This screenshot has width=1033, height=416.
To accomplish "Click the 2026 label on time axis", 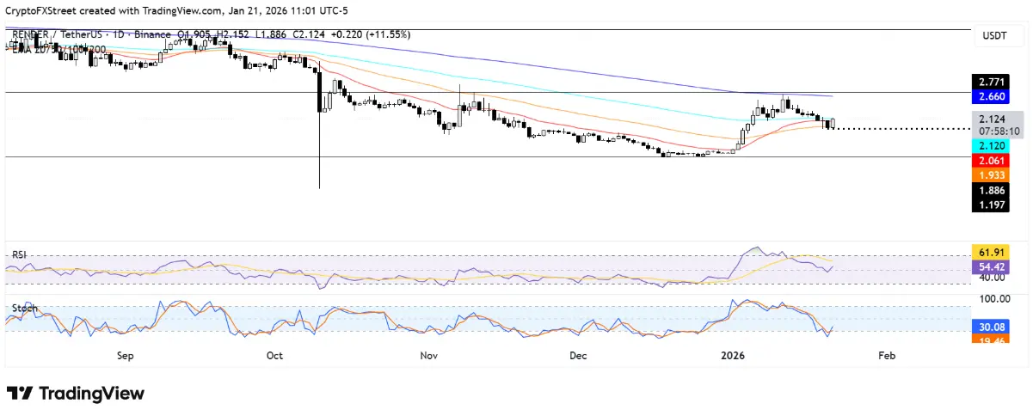I will (x=731, y=355).
